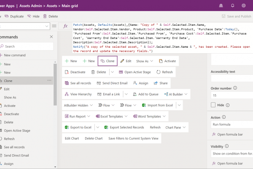The width and height of the screenshot is (253, 169).
Task: Click Refresh next to Open Active Stage
Action: 164,72
